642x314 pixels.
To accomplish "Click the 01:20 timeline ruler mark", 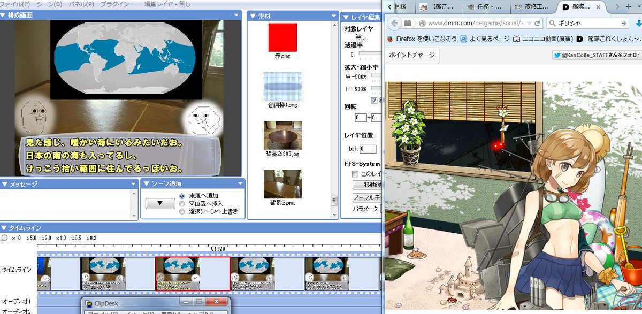I will click(x=218, y=249).
